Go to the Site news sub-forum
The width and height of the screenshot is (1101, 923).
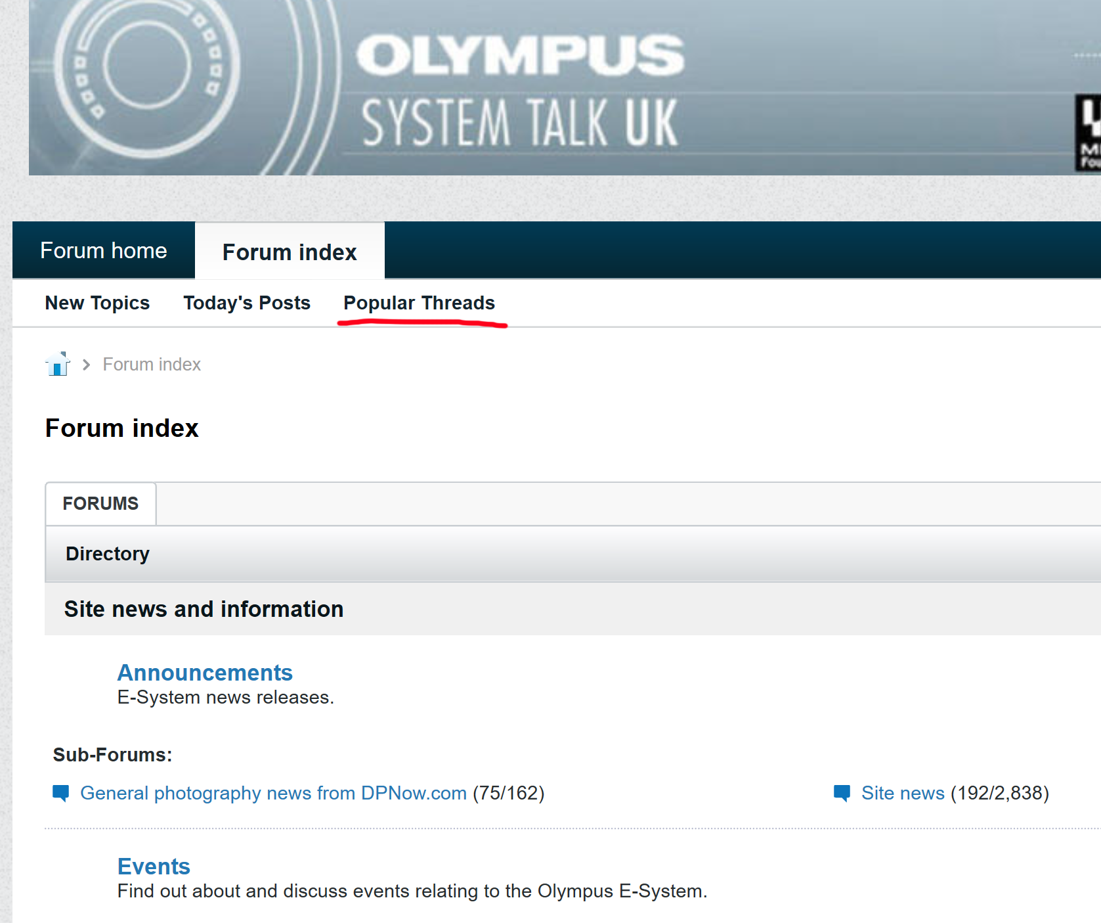click(x=903, y=793)
